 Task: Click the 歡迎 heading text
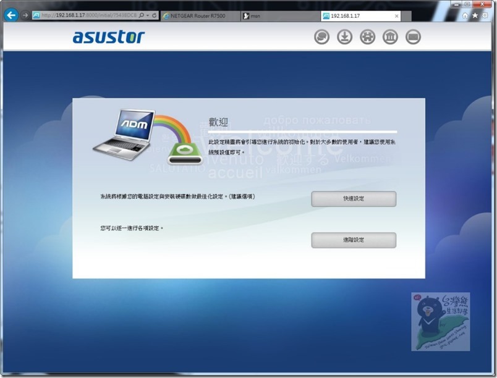tap(218, 122)
